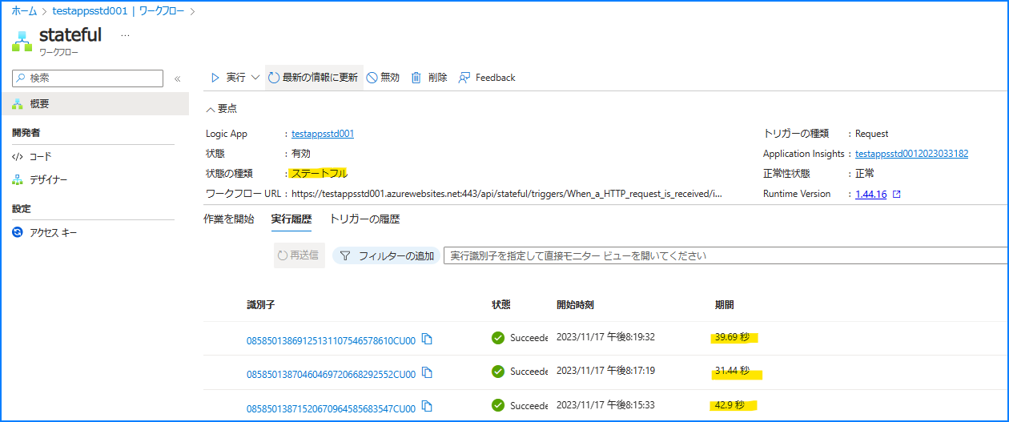Click the 再送信 resubmit button
Image resolution: width=1009 pixels, height=422 pixels.
point(299,255)
